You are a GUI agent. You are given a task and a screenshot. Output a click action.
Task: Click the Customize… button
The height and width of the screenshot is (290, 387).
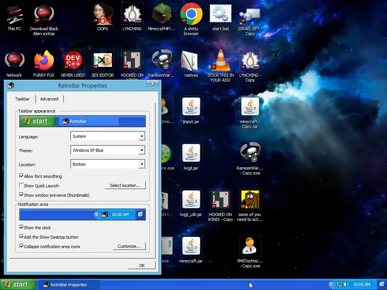click(129, 246)
